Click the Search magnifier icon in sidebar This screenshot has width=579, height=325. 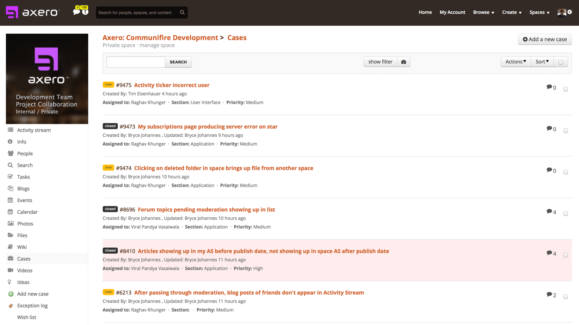click(10, 165)
